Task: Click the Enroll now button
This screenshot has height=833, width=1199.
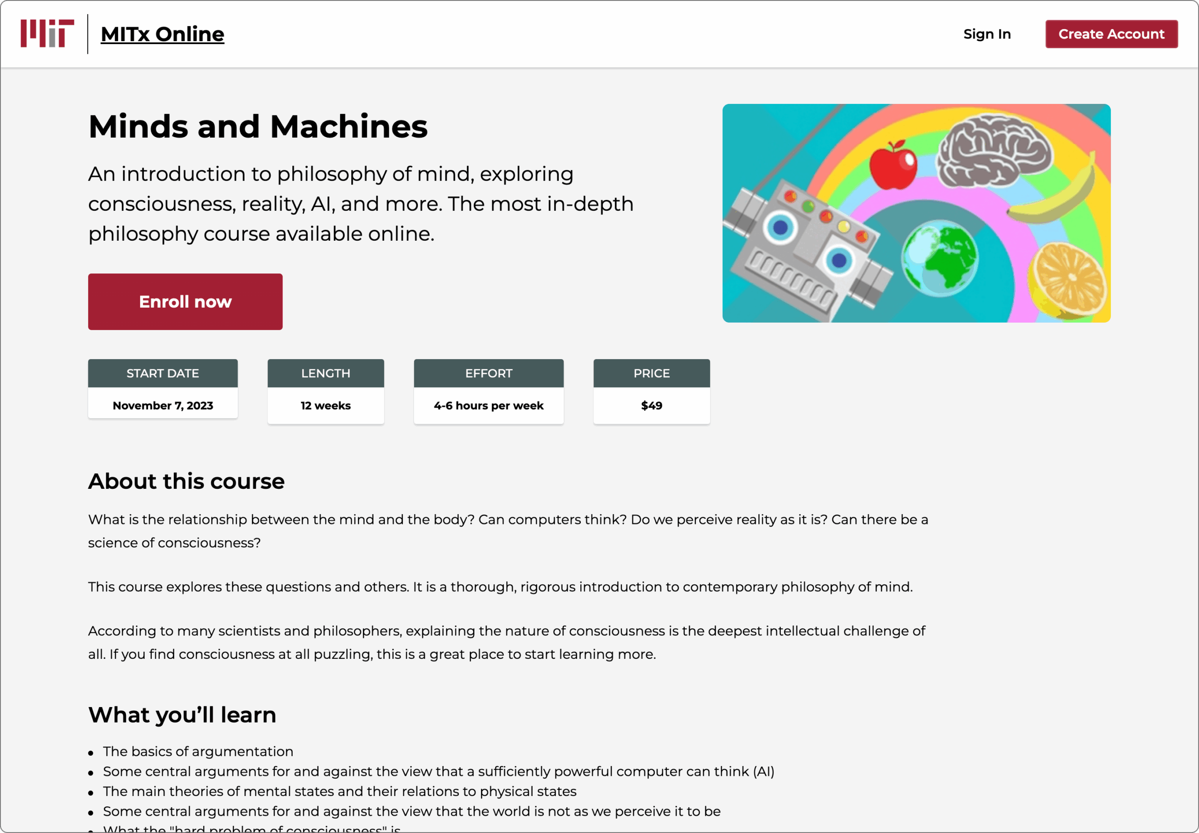Action: pos(185,302)
